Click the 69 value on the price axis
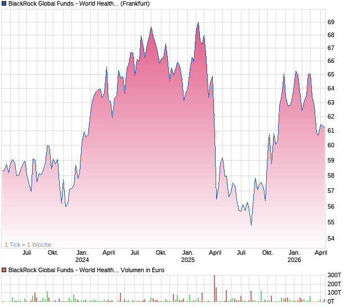The height and width of the screenshot is (307, 349). point(331,22)
